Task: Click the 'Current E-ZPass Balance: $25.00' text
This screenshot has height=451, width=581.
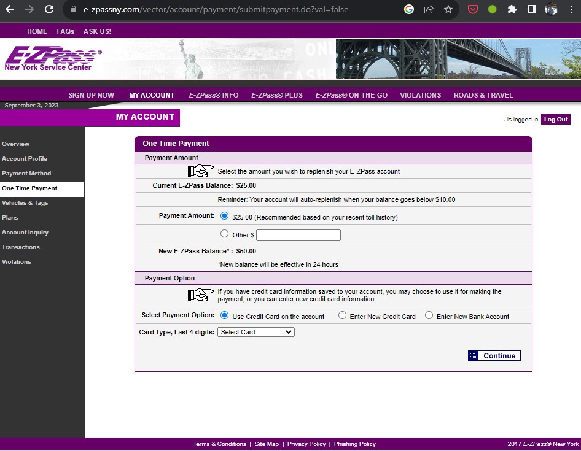Action: tap(204, 185)
